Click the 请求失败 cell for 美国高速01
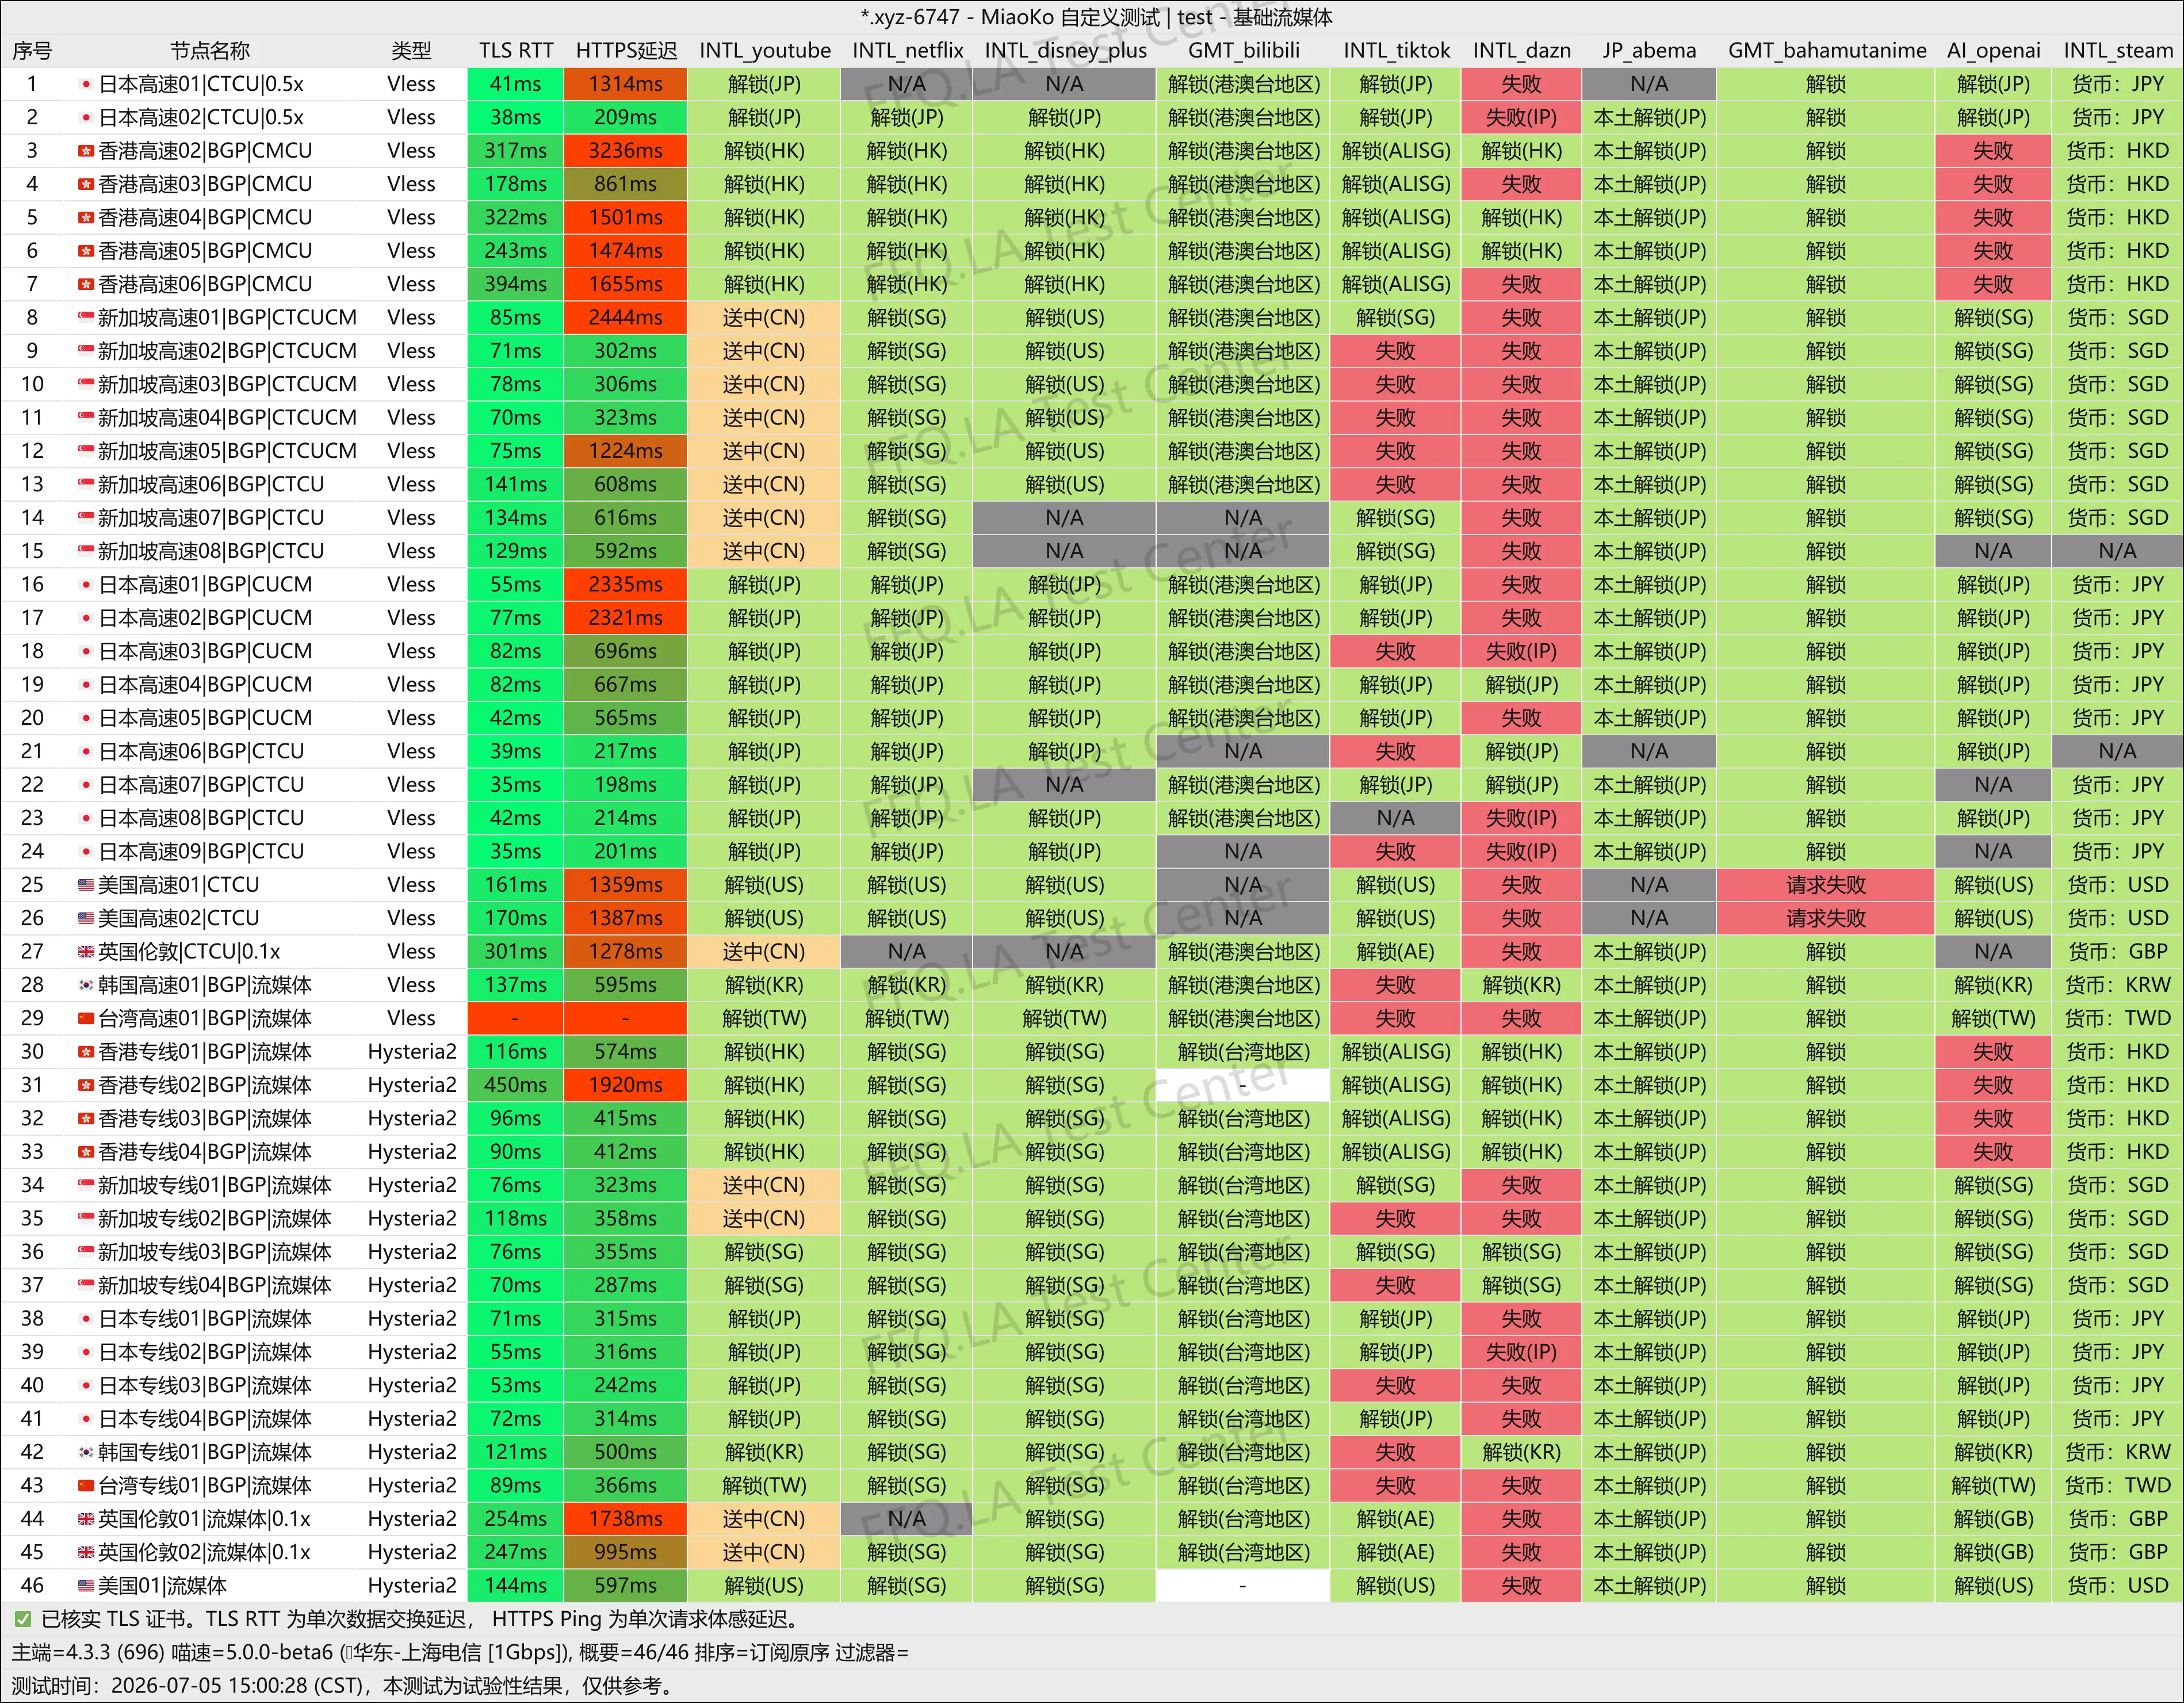This screenshot has width=2184, height=1703. [1826, 885]
